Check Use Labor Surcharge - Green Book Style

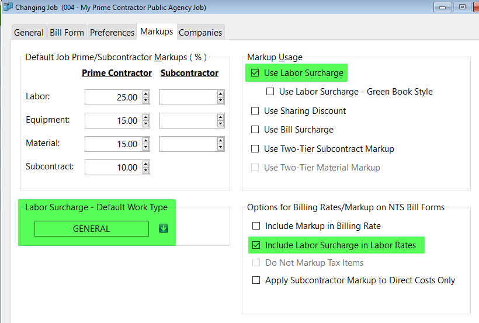[x=270, y=91]
